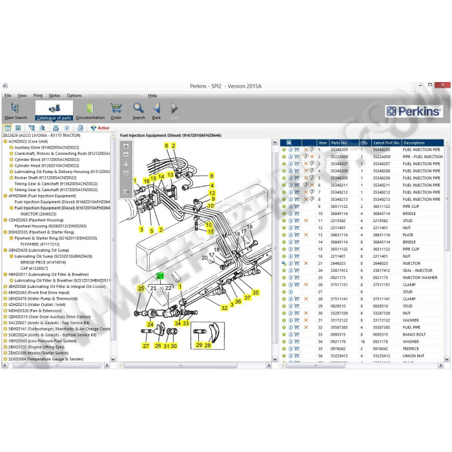
Task: Click the tree panel scroll-right arrow
Action: coord(107,365)
